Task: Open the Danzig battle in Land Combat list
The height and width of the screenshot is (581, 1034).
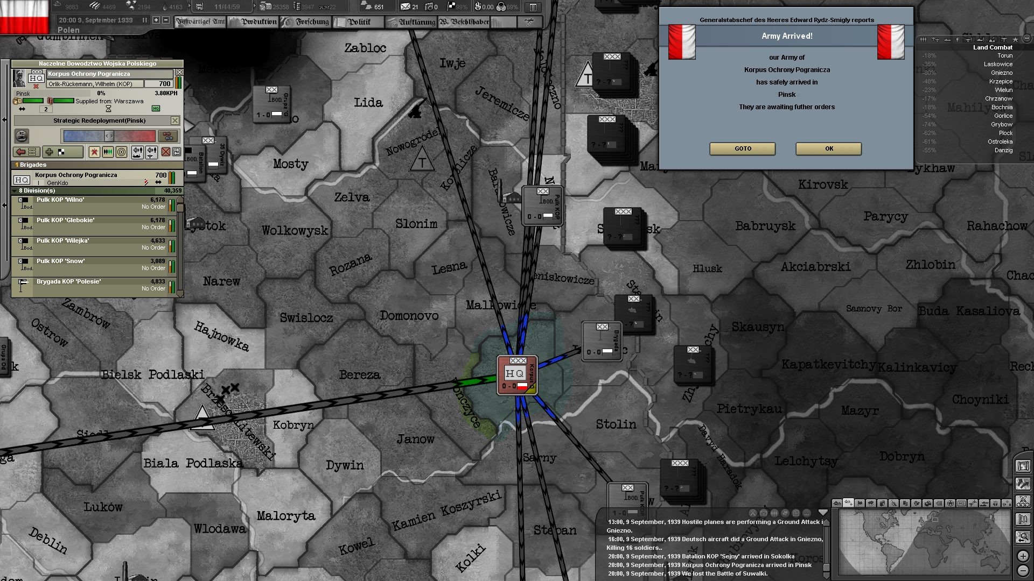Action: (x=967, y=150)
